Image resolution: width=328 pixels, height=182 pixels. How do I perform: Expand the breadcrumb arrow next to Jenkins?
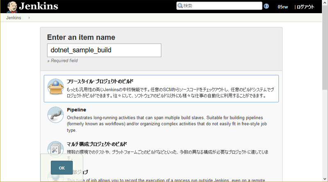29,18
